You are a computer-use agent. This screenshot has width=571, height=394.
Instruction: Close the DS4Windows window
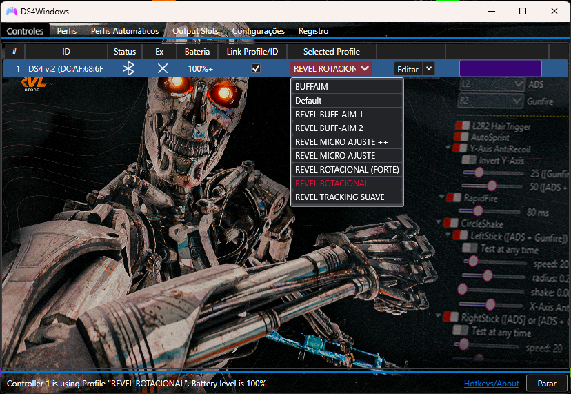click(x=554, y=11)
